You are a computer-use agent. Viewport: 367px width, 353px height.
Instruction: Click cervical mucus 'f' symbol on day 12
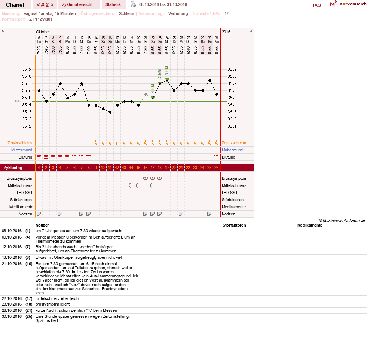[x=117, y=143]
